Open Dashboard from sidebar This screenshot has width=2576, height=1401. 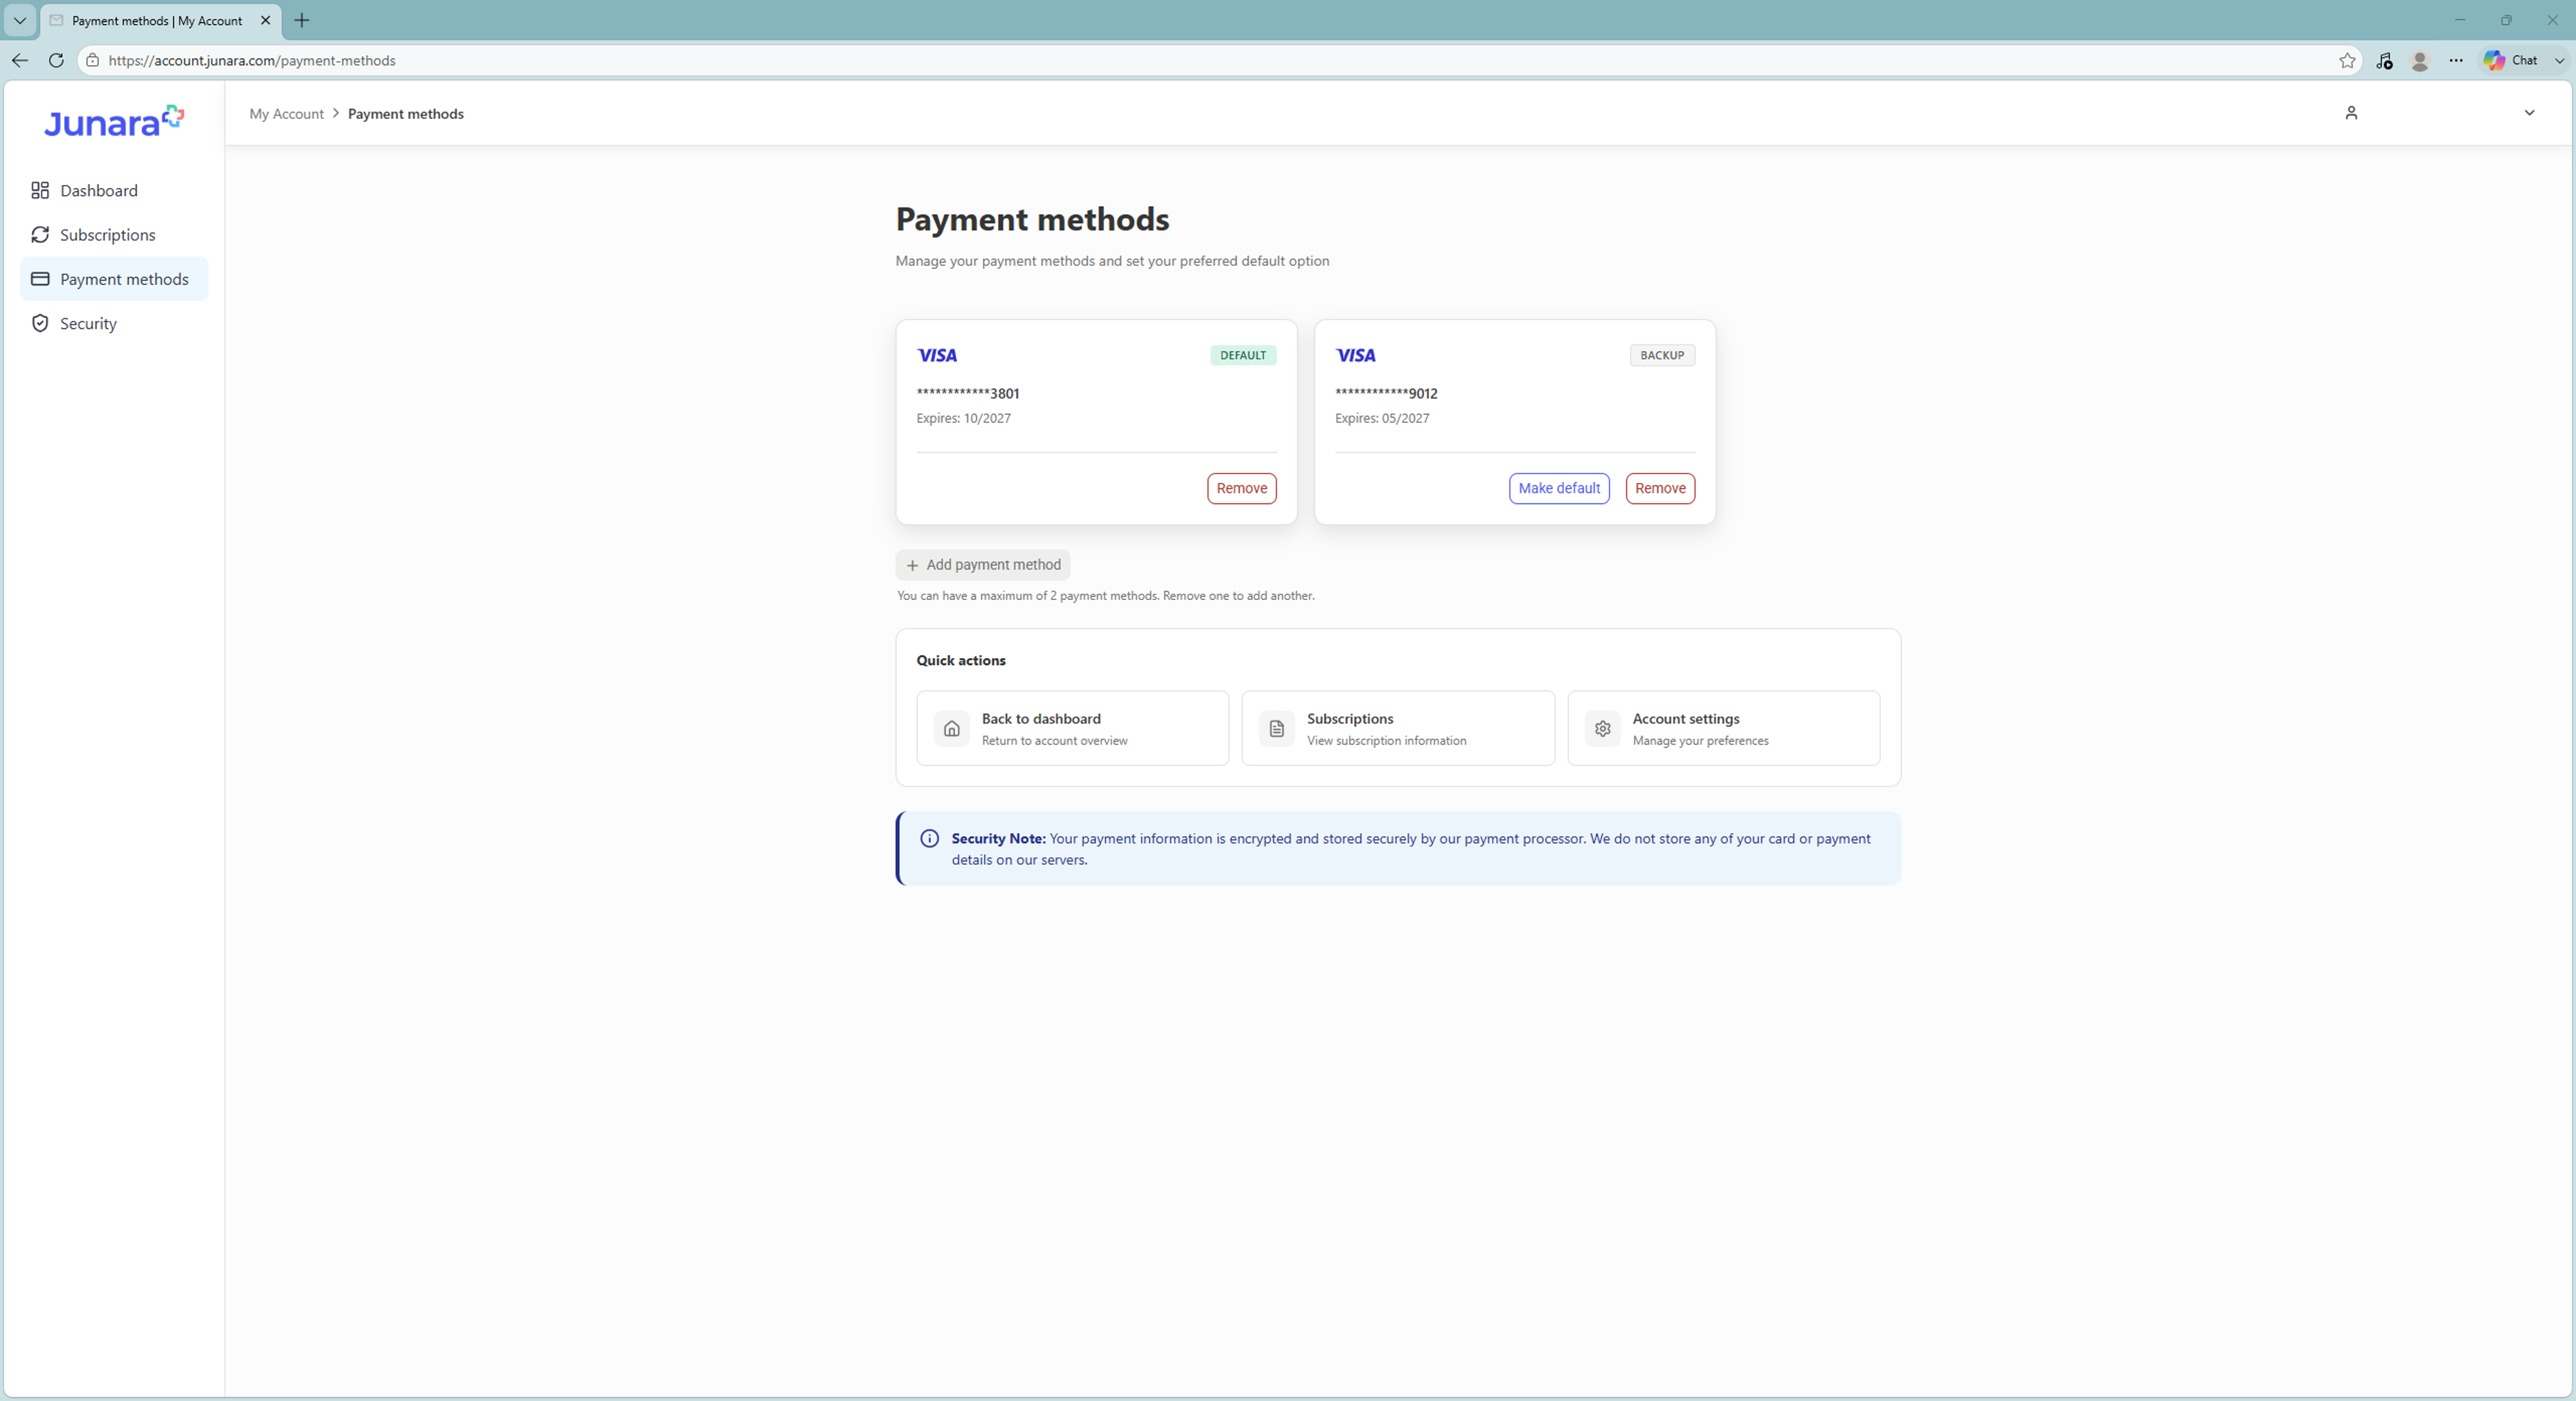113,190
